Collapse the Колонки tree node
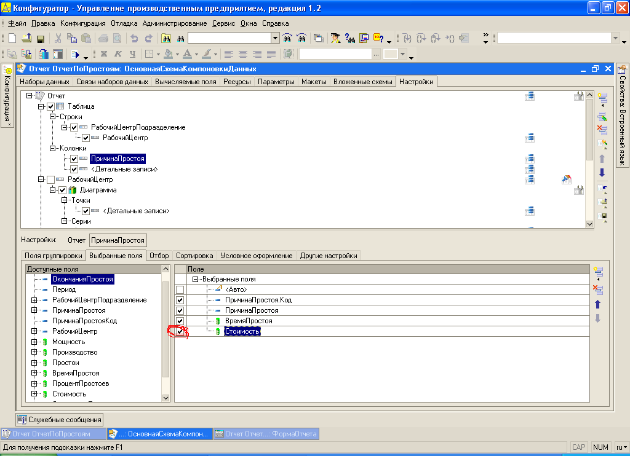The width and height of the screenshot is (630, 456). (x=52, y=148)
